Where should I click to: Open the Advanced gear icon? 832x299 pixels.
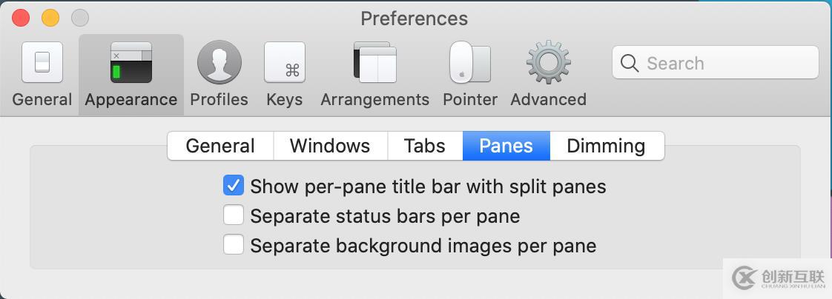(548, 63)
